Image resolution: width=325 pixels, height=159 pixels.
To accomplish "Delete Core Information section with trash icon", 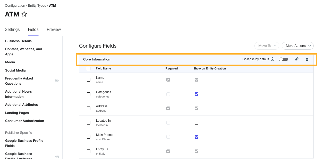I will point(307,59).
